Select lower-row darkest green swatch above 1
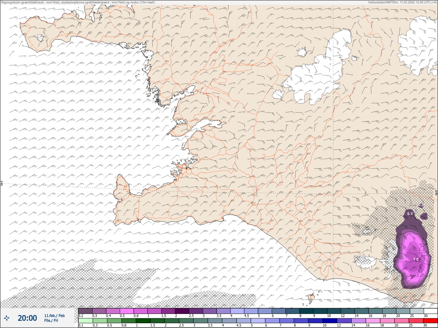438x328 pixels. (143, 321)
